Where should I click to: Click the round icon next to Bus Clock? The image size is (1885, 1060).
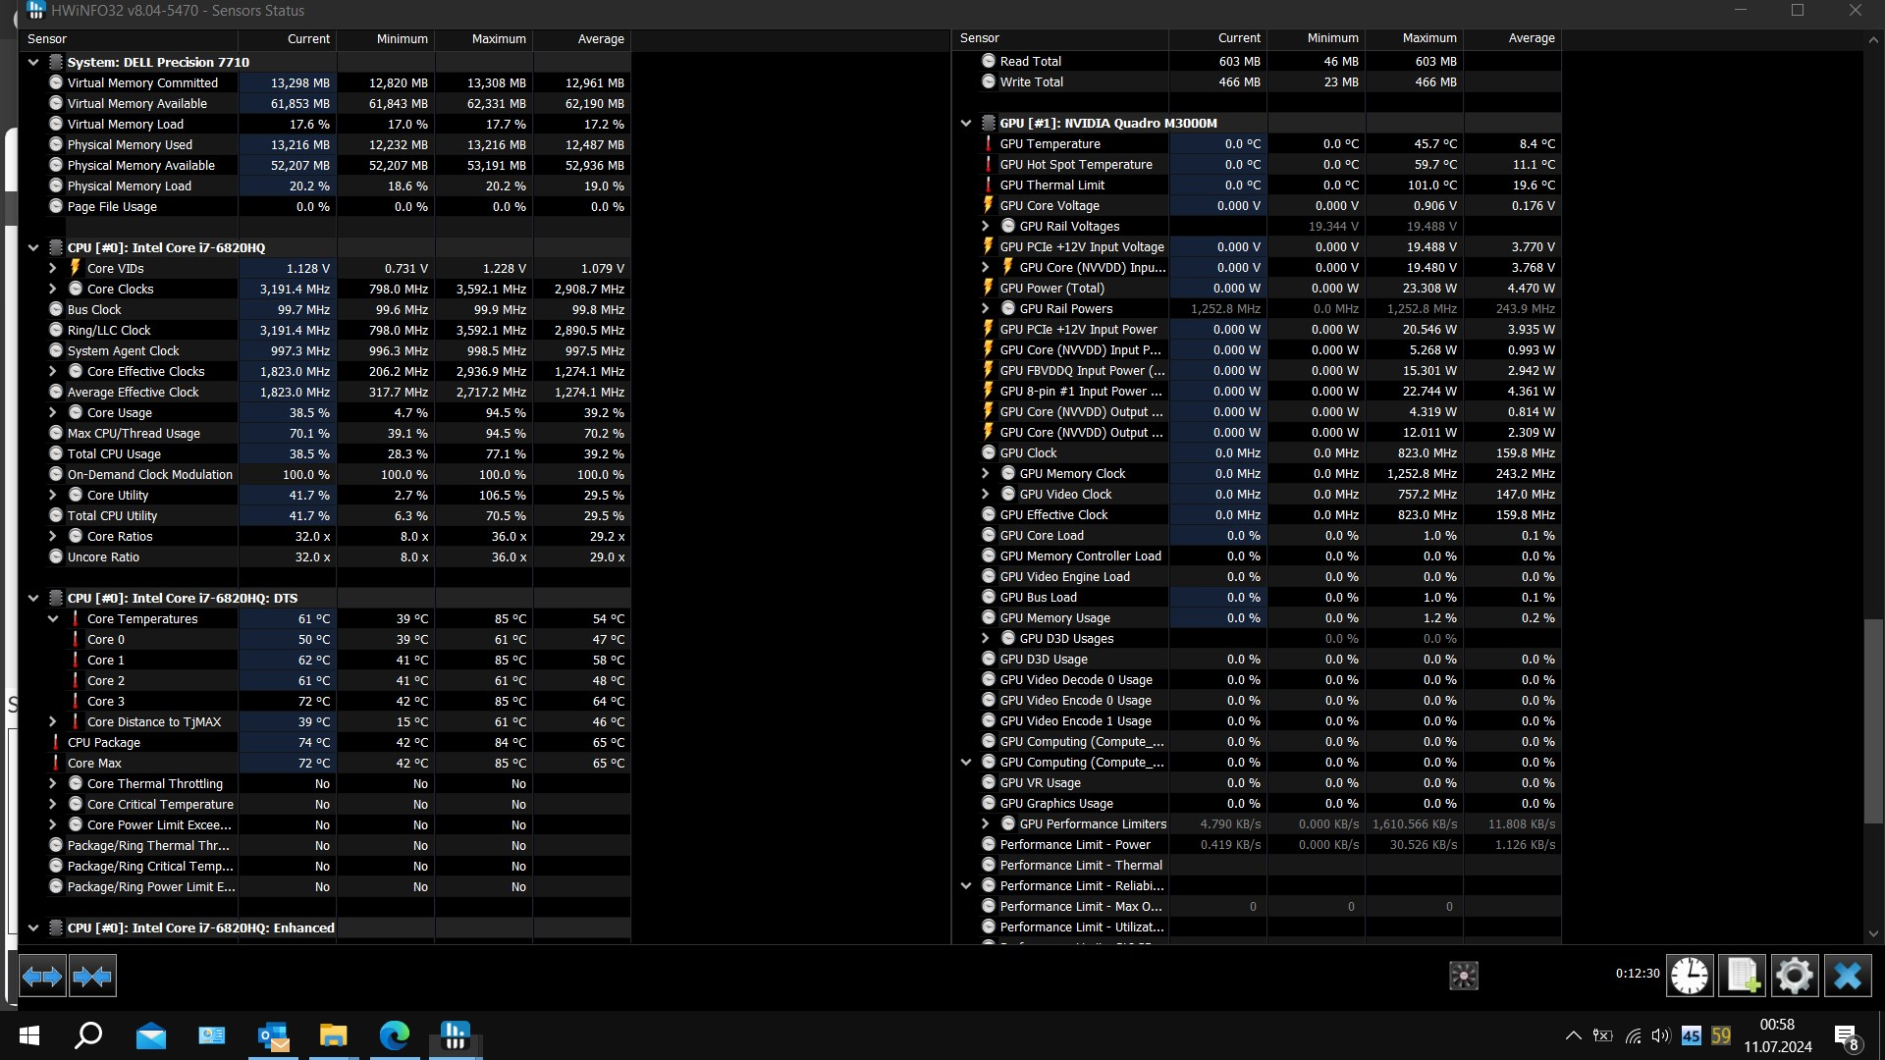point(56,309)
